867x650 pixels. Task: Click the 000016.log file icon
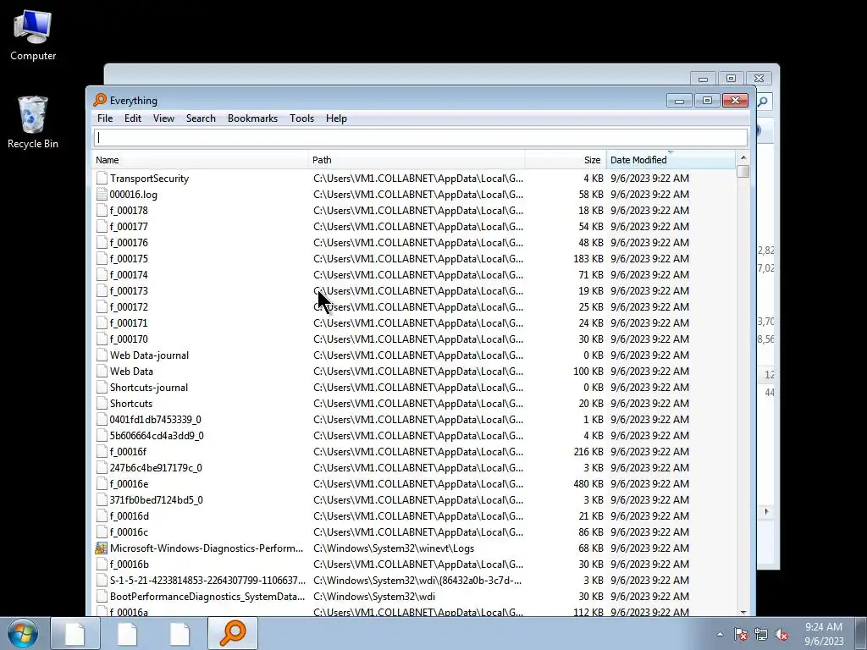click(102, 194)
